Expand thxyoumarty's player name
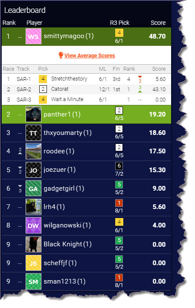The image size is (195, 308). coord(67,133)
